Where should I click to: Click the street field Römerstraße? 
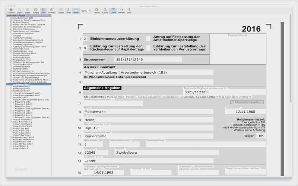(148, 136)
